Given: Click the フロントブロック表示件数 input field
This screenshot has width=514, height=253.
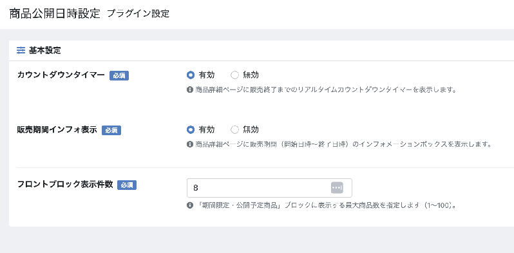Looking at the screenshot, I should (269, 188).
